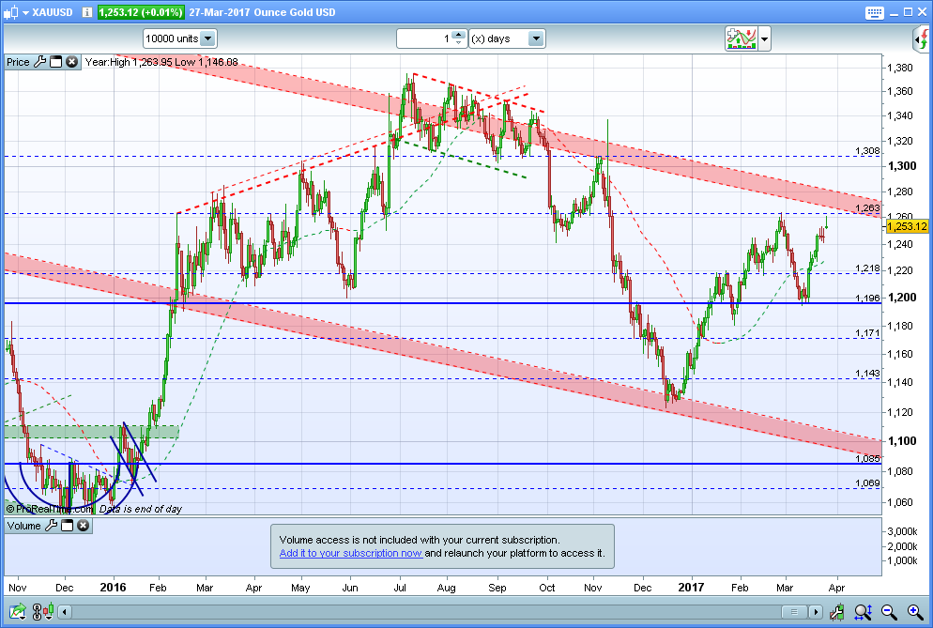Click the '27-Mar-2017 Ounce Gold USD' title text
The image size is (933, 628).
[262, 12]
